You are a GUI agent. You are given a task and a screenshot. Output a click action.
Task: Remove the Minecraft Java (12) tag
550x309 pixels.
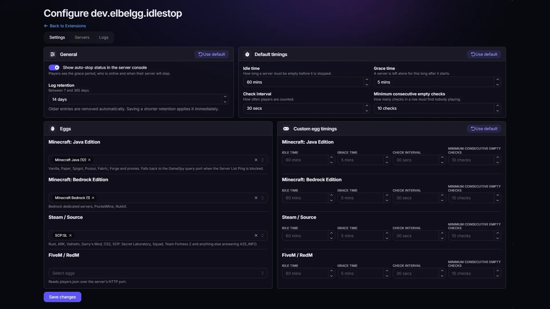click(x=89, y=160)
